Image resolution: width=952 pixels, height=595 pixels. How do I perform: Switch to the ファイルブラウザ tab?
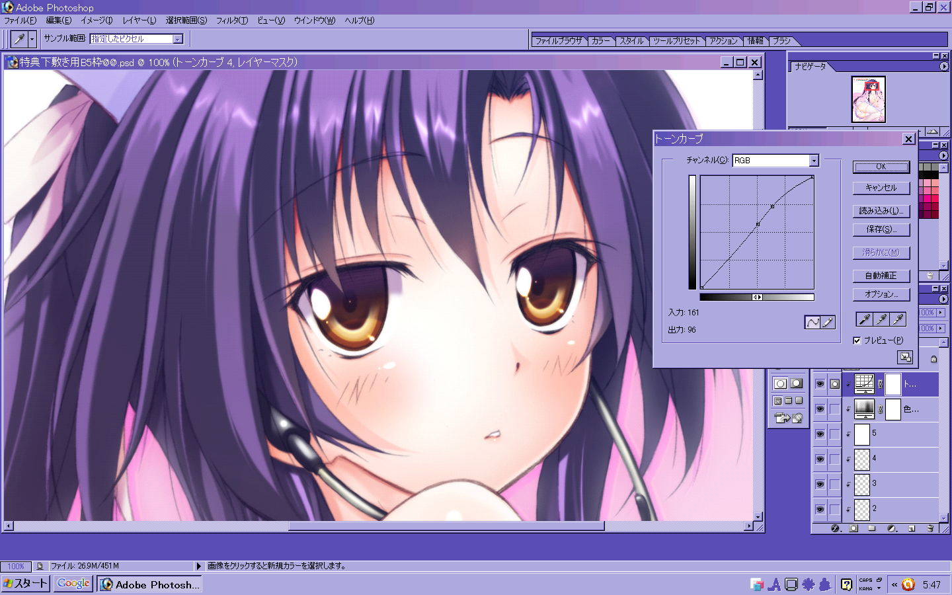[x=559, y=41]
